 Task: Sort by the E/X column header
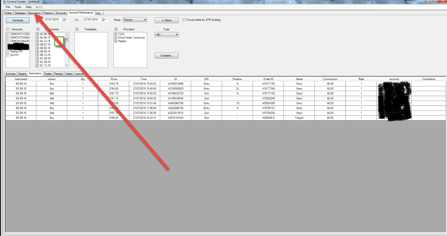pos(207,79)
